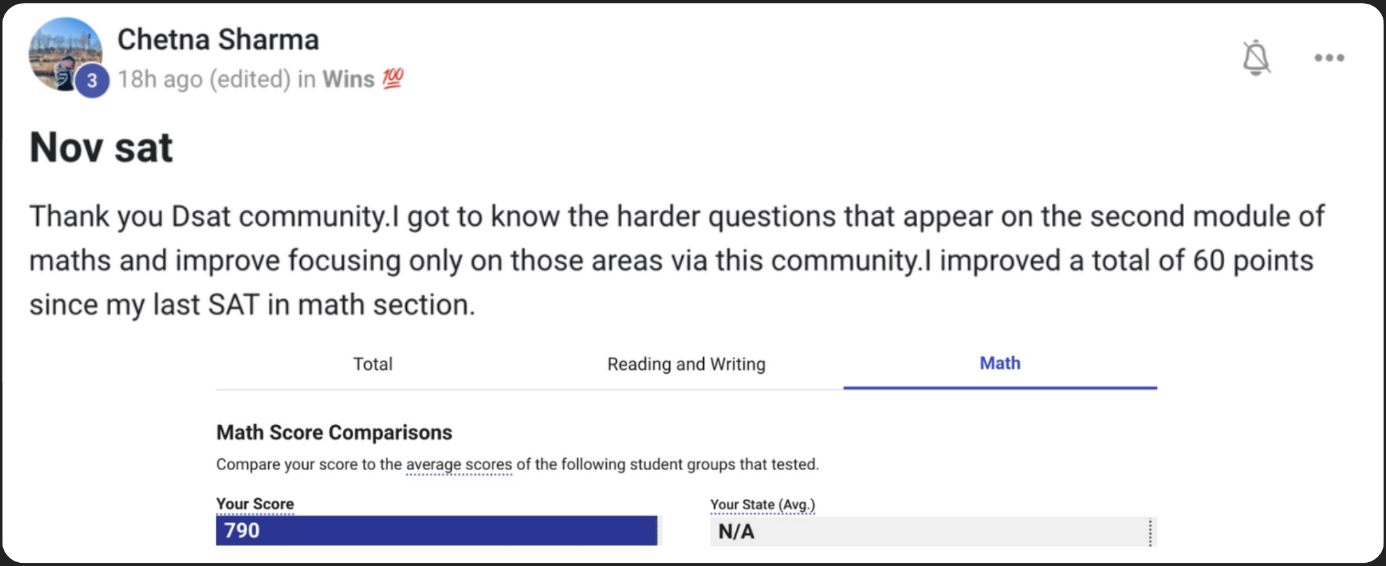Click the Your State (Avg.) label
Viewport: 1386px width, 566px height.
coord(763,505)
